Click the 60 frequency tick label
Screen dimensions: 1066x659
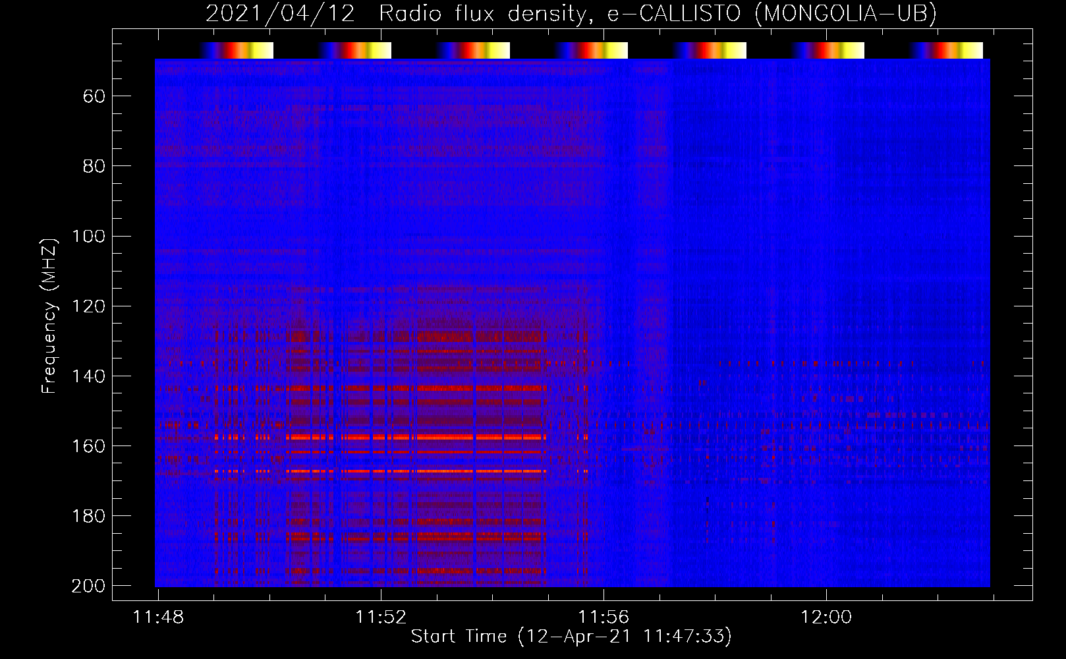[94, 97]
